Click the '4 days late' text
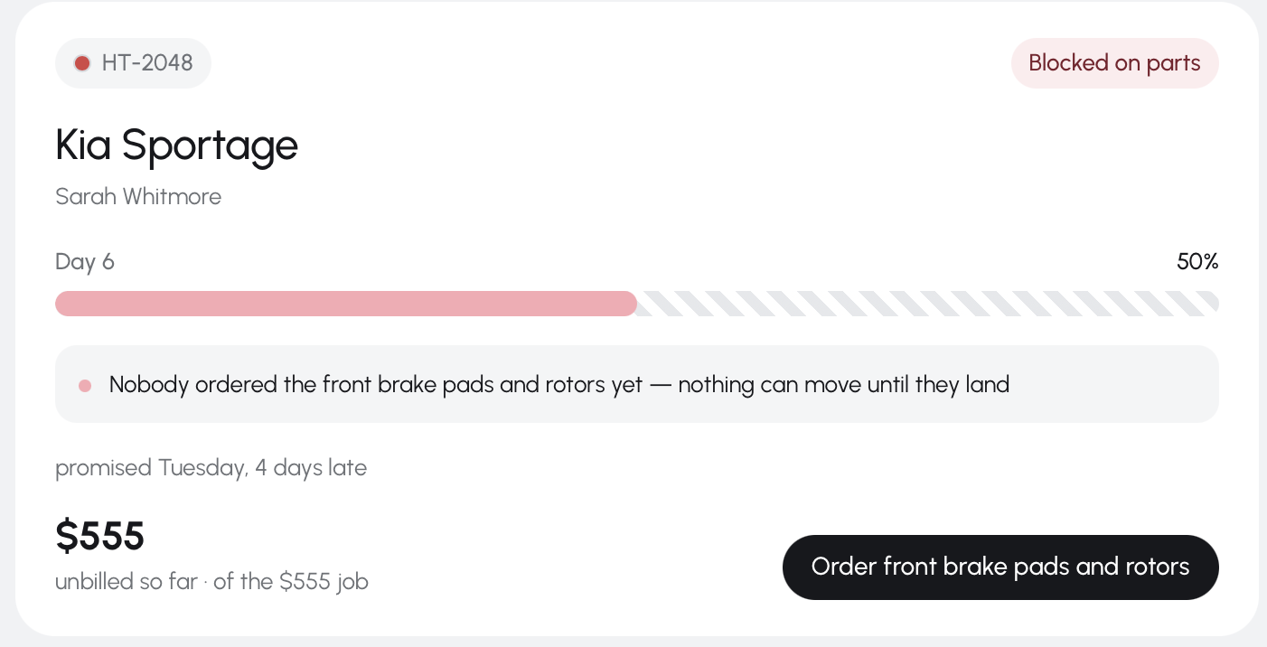Image resolution: width=1267 pixels, height=647 pixels. point(311,468)
